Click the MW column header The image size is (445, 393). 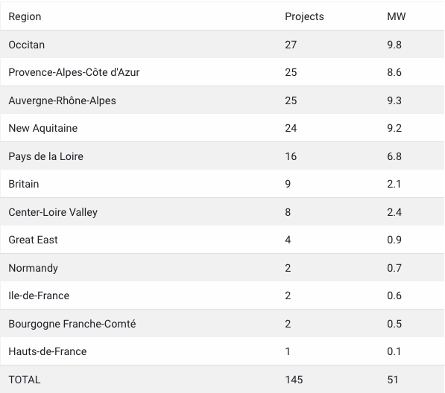point(397,16)
